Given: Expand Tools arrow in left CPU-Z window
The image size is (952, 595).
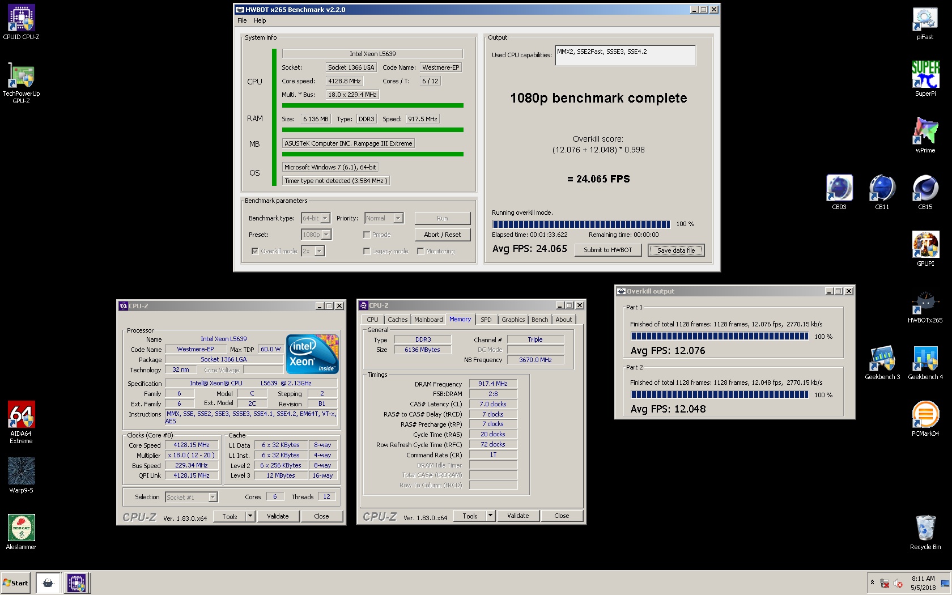Looking at the screenshot, I should pyautogui.click(x=250, y=516).
